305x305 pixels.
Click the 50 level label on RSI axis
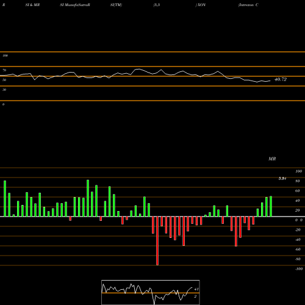click(x=4, y=80)
